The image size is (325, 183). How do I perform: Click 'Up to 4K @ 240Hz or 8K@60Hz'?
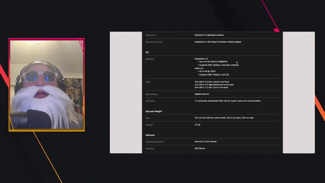click(213, 62)
